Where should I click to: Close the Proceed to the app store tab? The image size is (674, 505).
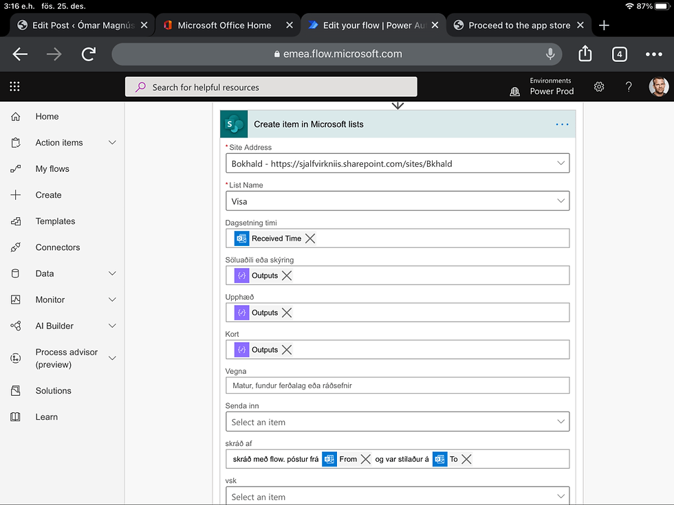click(580, 25)
